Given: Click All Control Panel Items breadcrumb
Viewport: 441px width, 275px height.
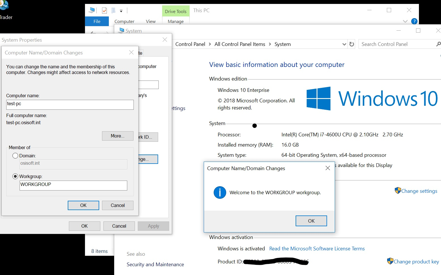Looking at the screenshot, I should coord(240,44).
